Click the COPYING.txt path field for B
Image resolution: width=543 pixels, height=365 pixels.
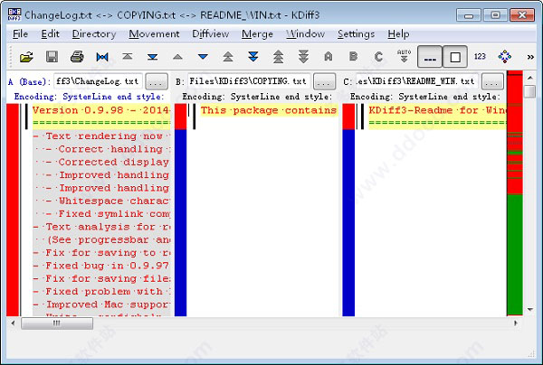click(249, 81)
